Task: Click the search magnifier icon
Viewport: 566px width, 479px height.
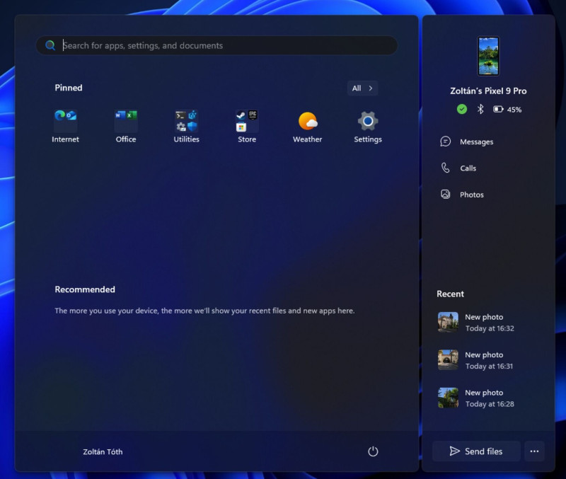Action: point(50,45)
